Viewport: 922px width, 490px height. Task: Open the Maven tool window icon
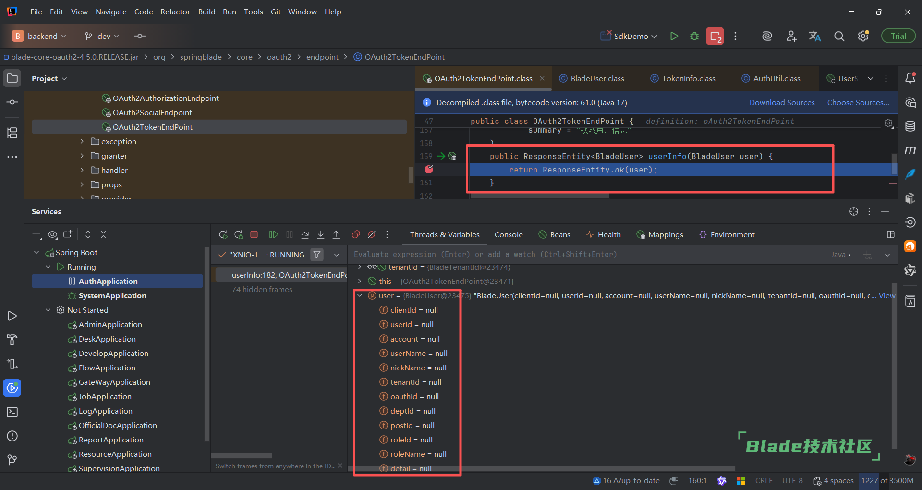(x=910, y=150)
